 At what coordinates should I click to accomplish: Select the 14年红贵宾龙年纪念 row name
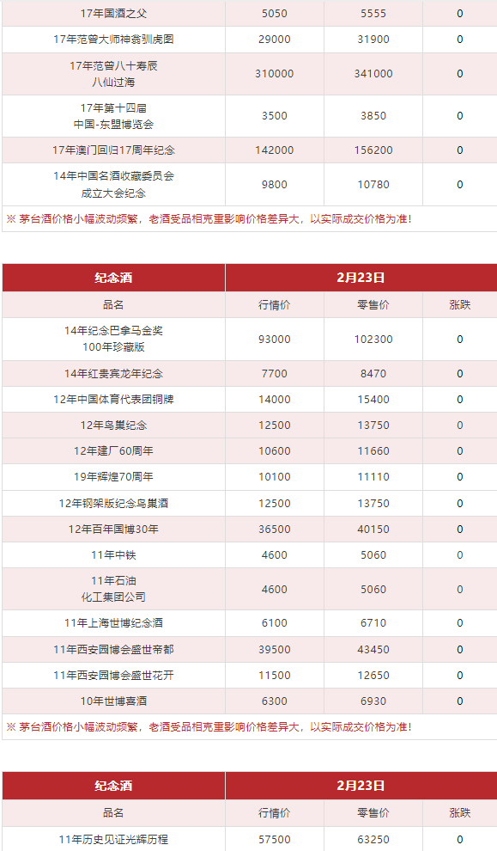(x=113, y=373)
